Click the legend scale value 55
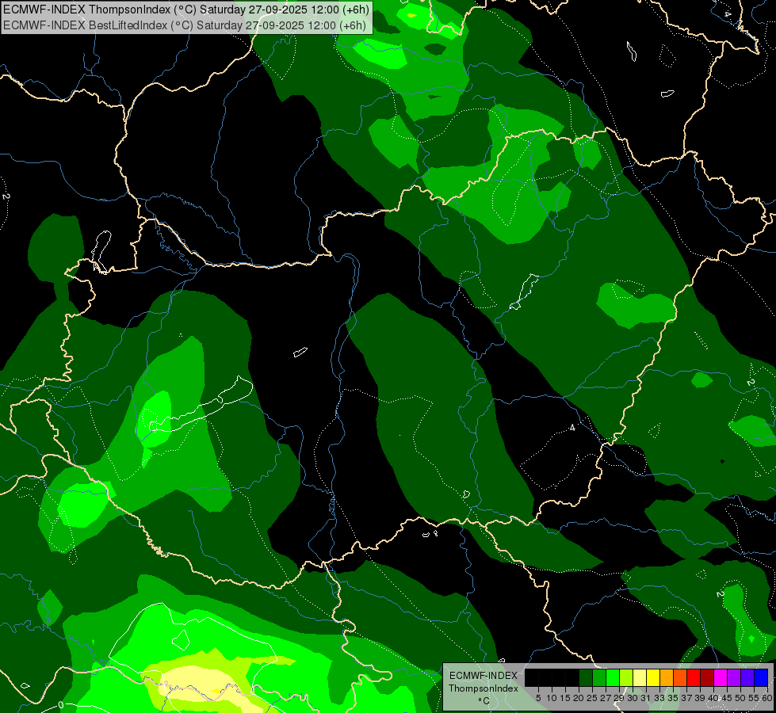This screenshot has width=776, height=713. (754, 698)
